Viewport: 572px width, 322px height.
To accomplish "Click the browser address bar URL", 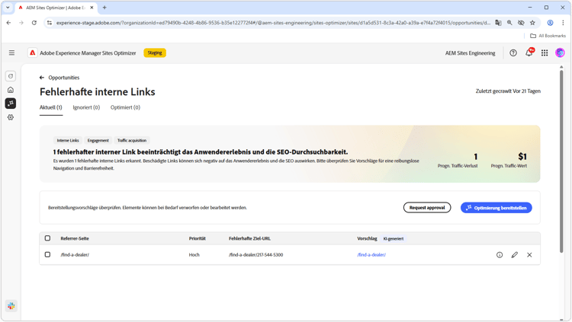I will [273, 23].
